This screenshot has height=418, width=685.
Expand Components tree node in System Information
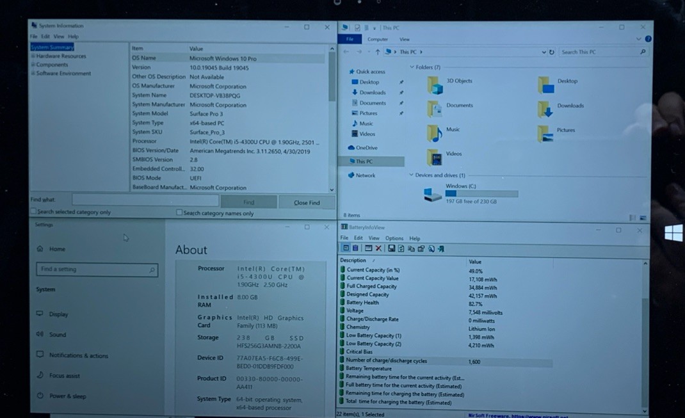pyautogui.click(x=33, y=65)
